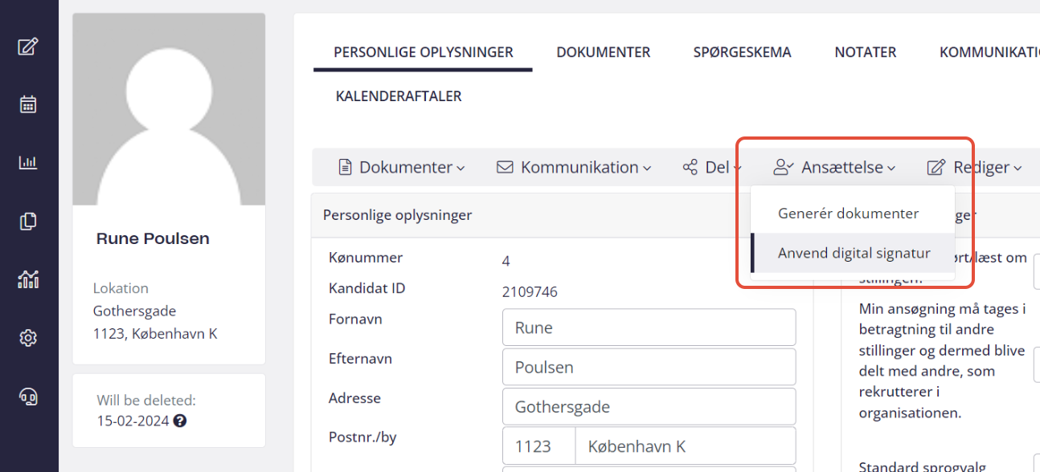Click the Fornavn input field
Screen dimensions: 1040x472
(649, 328)
